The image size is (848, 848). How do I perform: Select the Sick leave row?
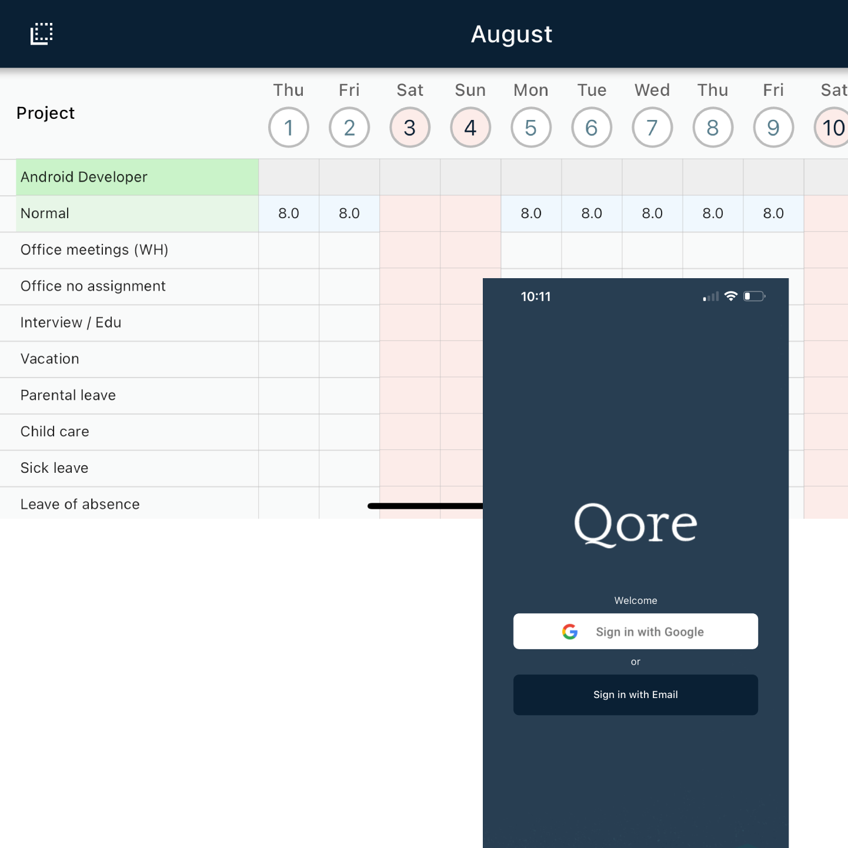click(129, 469)
